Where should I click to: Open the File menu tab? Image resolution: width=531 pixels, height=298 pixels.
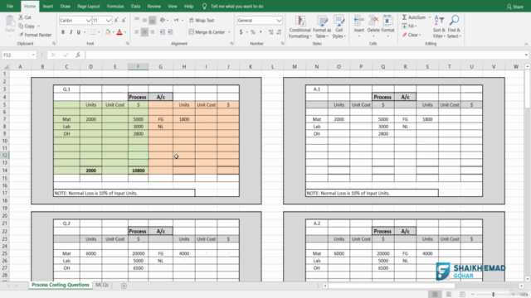coord(10,6)
